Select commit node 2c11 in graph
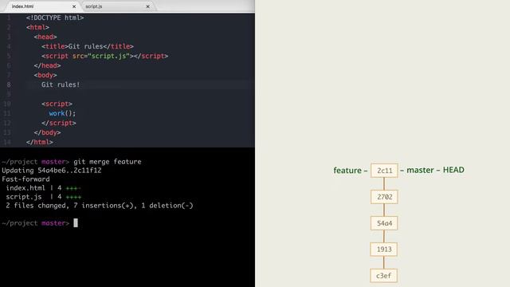This screenshot has height=287, width=510. click(384, 171)
